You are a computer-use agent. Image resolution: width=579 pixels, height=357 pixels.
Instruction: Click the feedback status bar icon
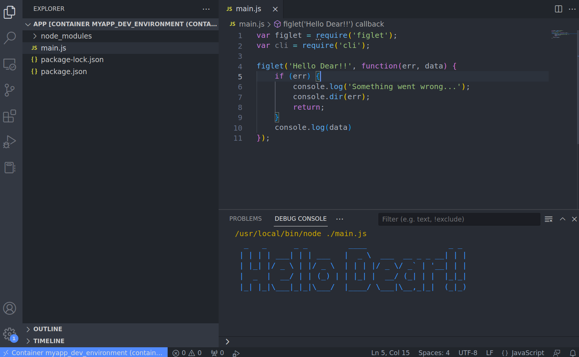(x=557, y=353)
